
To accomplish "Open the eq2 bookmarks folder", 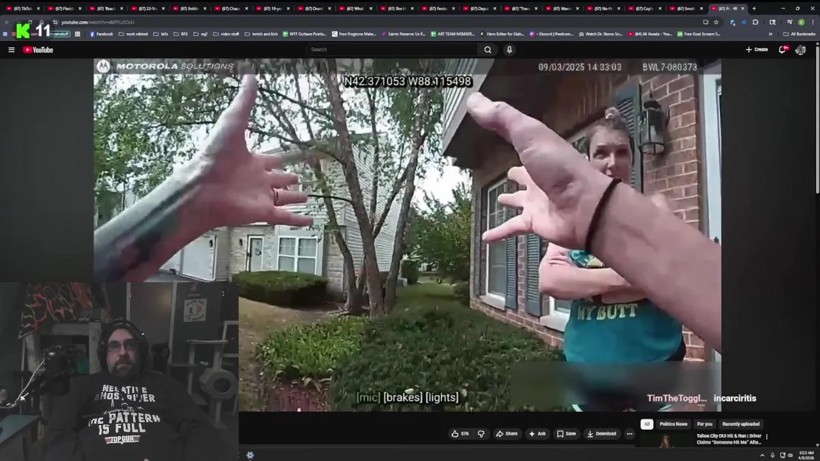I will tap(200, 34).
